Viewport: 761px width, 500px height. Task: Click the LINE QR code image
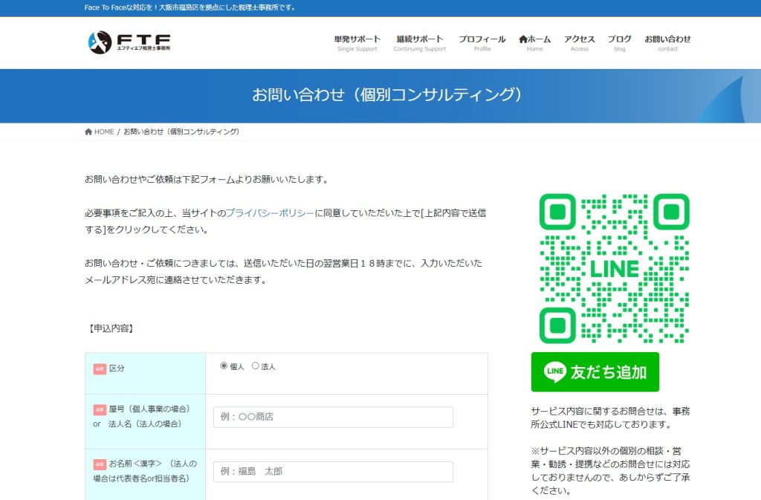614,268
